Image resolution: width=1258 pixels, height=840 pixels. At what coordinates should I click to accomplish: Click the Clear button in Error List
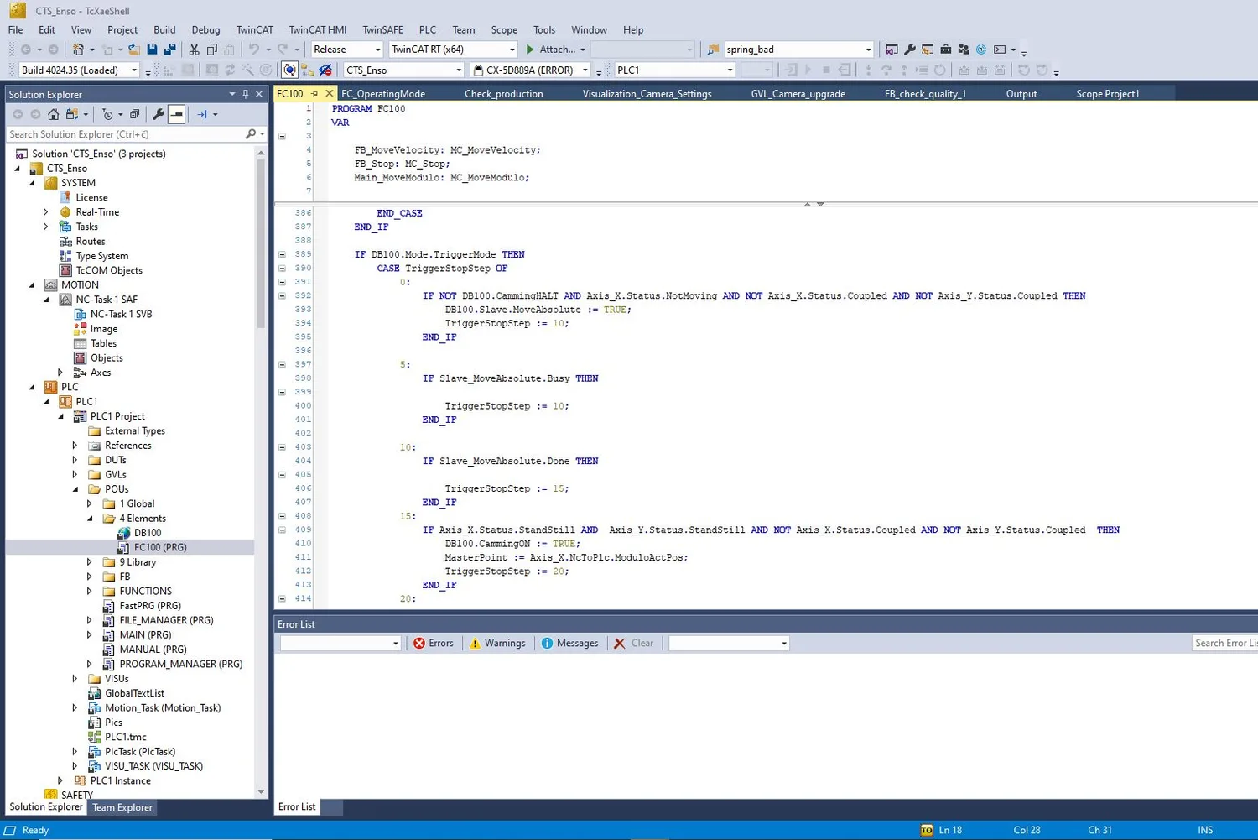[634, 644]
